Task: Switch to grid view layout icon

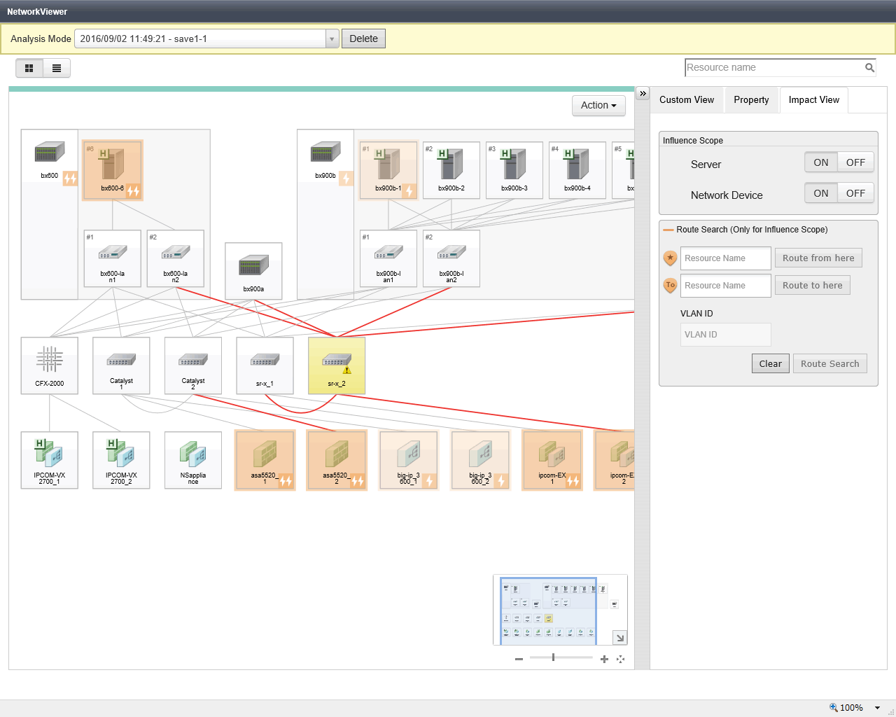Action: coord(29,68)
